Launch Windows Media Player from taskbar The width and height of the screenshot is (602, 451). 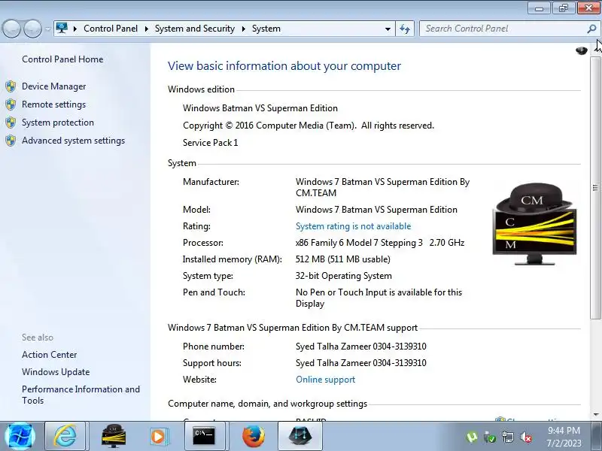tap(158, 437)
